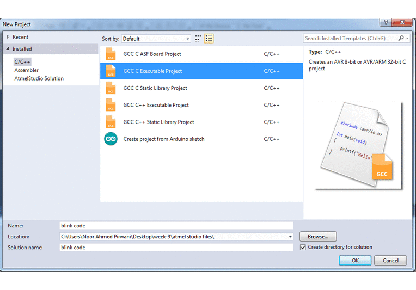Click the GCC C Static Library Project icon
The width and height of the screenshot is (416, 290).
click(111, 88)
